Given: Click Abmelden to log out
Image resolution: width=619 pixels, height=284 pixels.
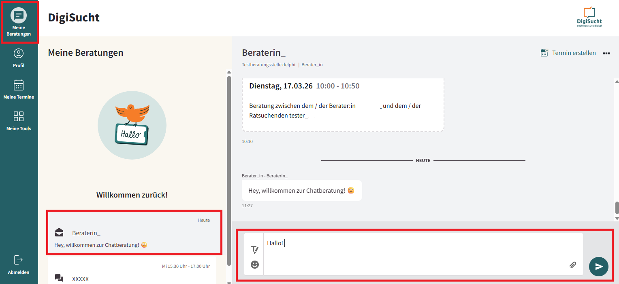Looking at the screenshot, I should point(19,265).
